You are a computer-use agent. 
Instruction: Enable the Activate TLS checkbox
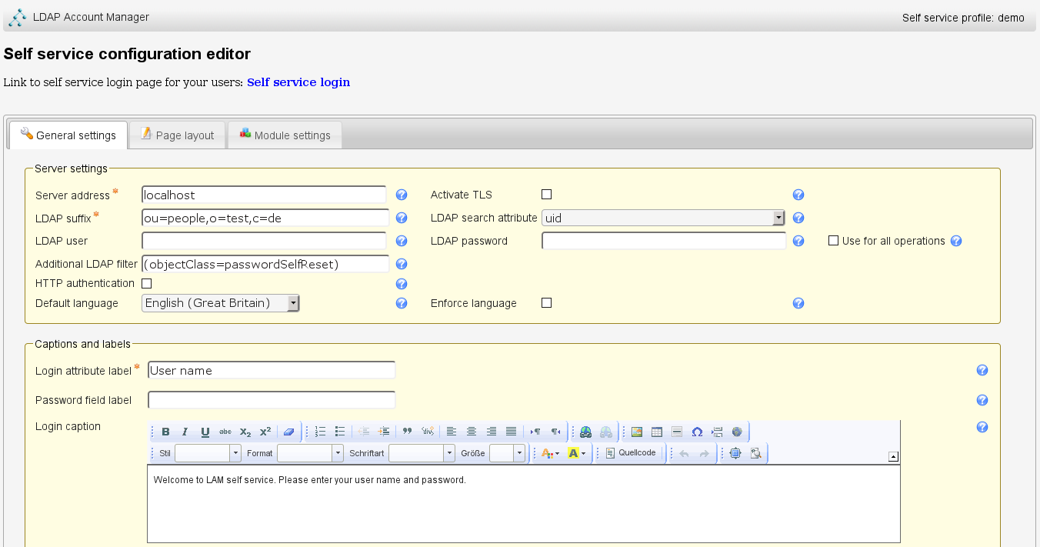[547, 195]
